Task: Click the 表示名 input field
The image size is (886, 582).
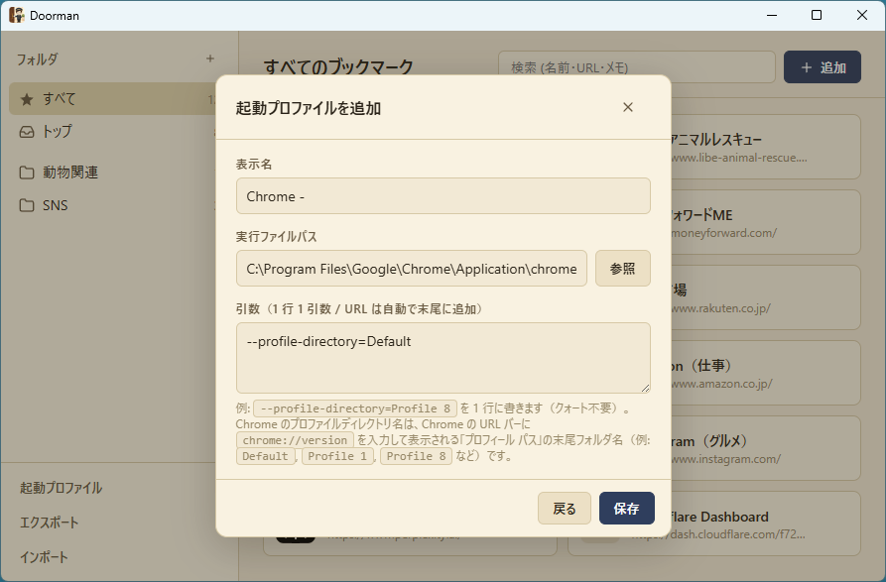Action: pos(443,196)
